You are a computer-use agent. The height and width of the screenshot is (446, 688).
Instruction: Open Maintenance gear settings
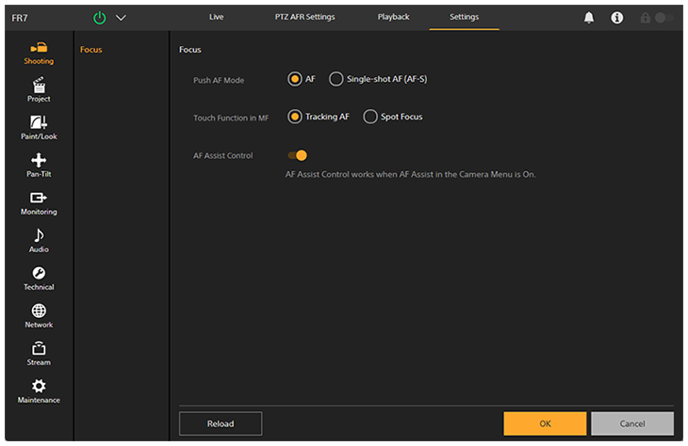(39, 391)
